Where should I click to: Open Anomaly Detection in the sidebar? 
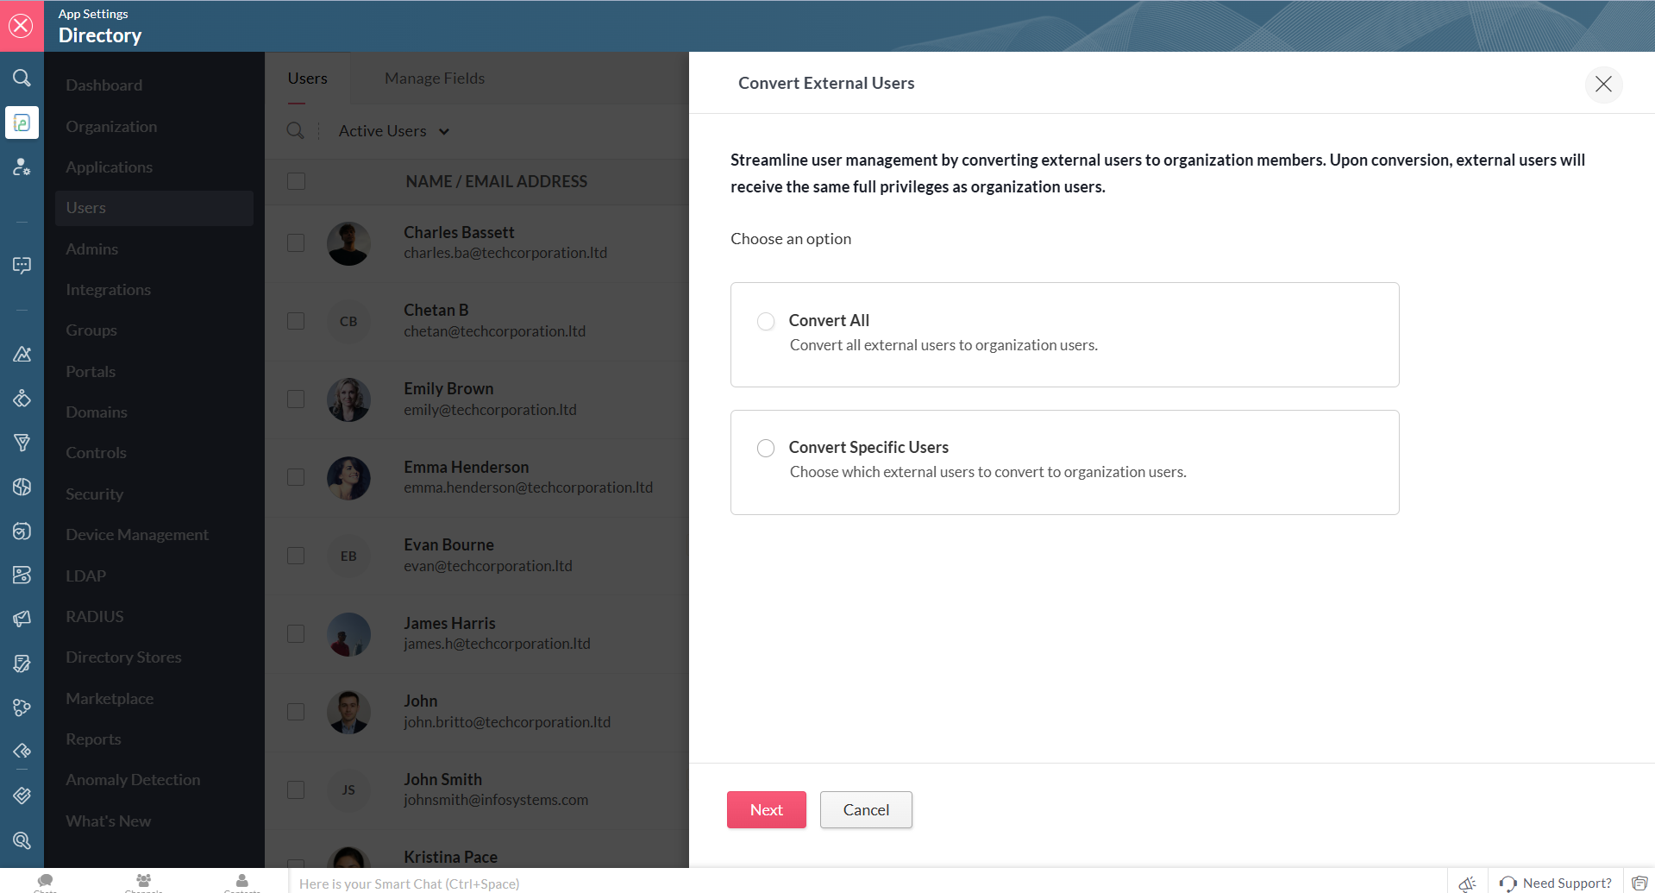pos(133,780)
